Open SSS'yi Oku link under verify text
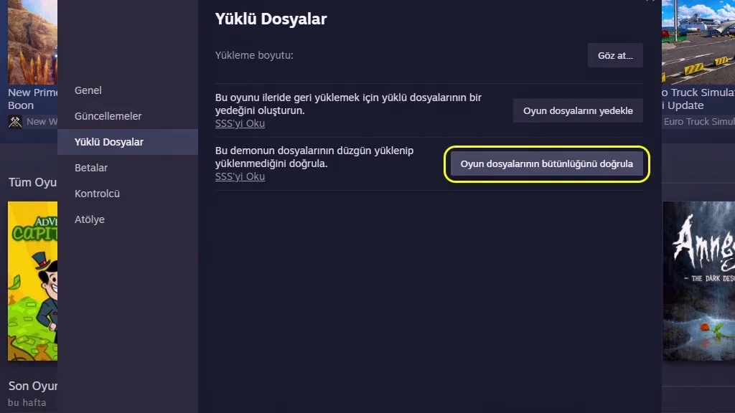735x413 pixels. (240, 176)
